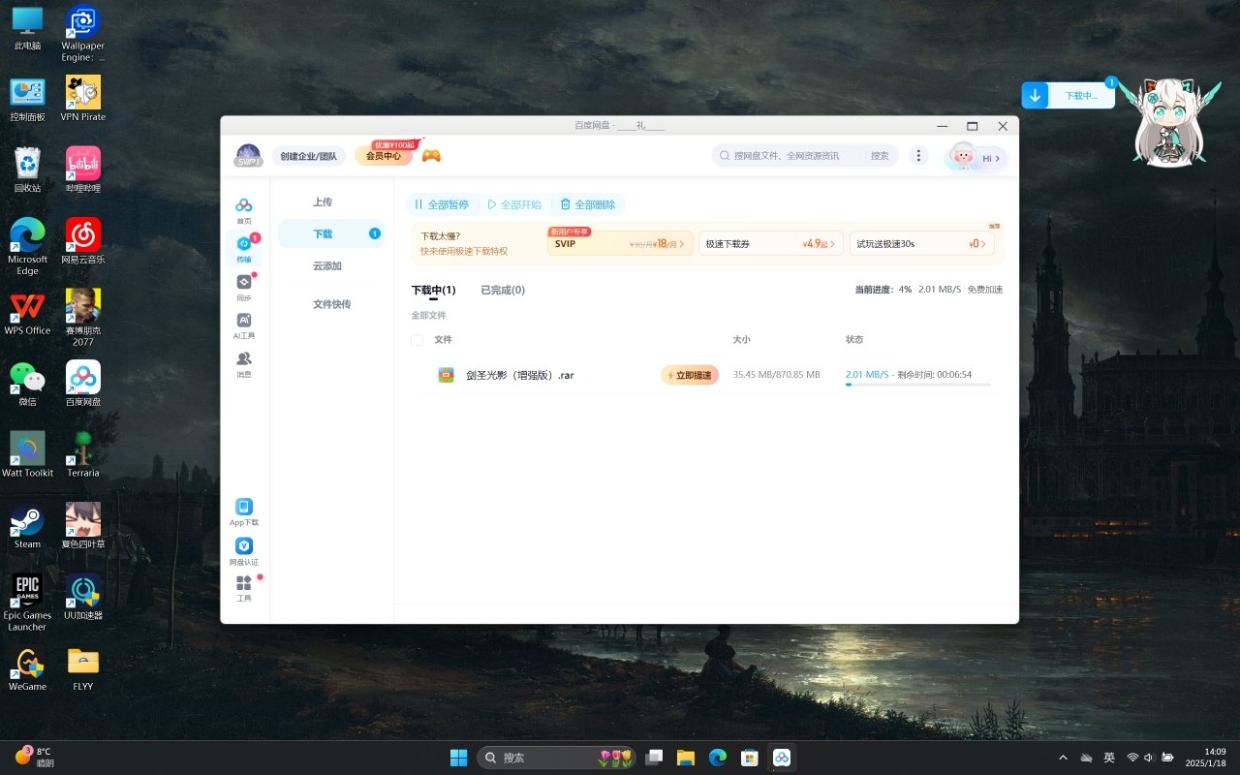The height and width of the screenshot is (775, 1240).
Task: Open the UU加速器 desktop shortcut
Action: [82, 597]
